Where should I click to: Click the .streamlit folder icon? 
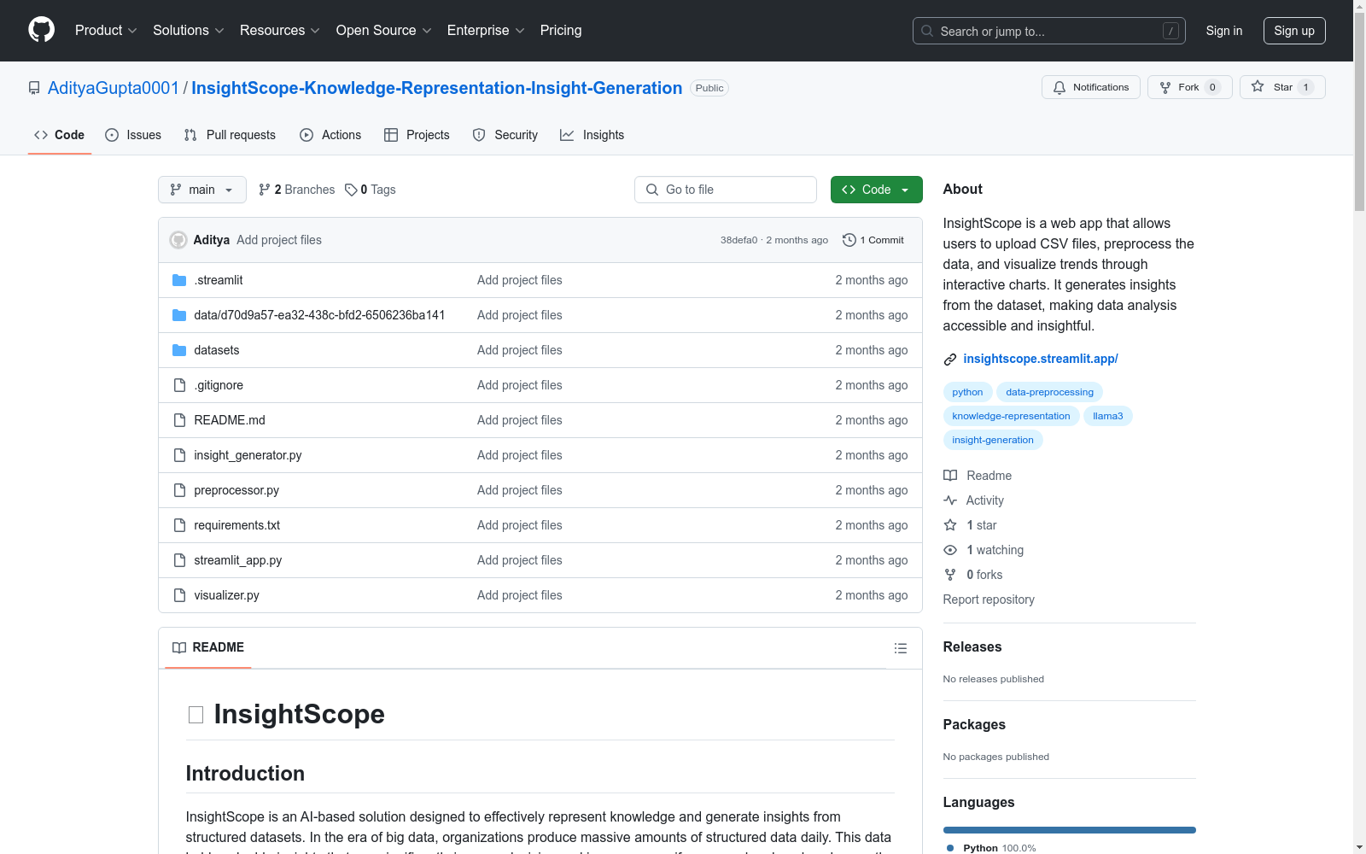tap(179, 280)
